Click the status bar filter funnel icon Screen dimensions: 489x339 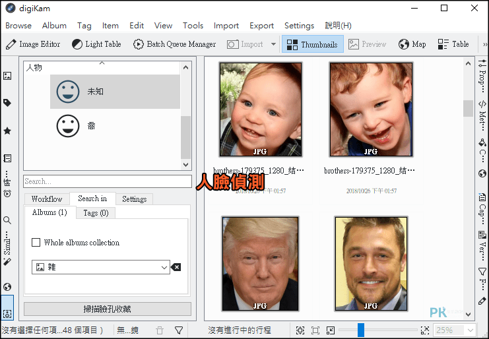[x=178, y=330]
